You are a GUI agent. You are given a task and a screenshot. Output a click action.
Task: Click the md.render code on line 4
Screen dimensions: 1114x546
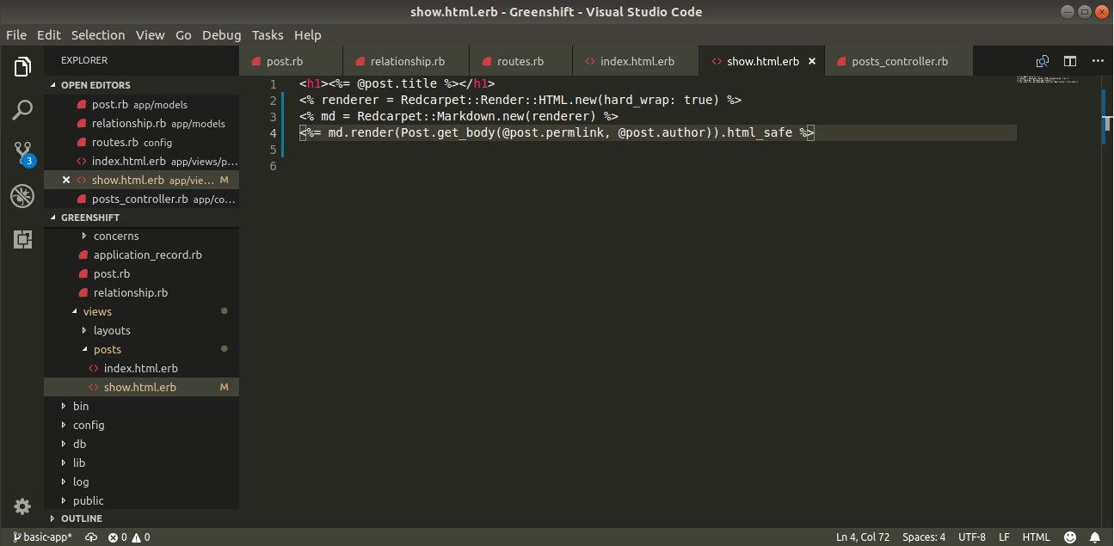tap(361, 132)
